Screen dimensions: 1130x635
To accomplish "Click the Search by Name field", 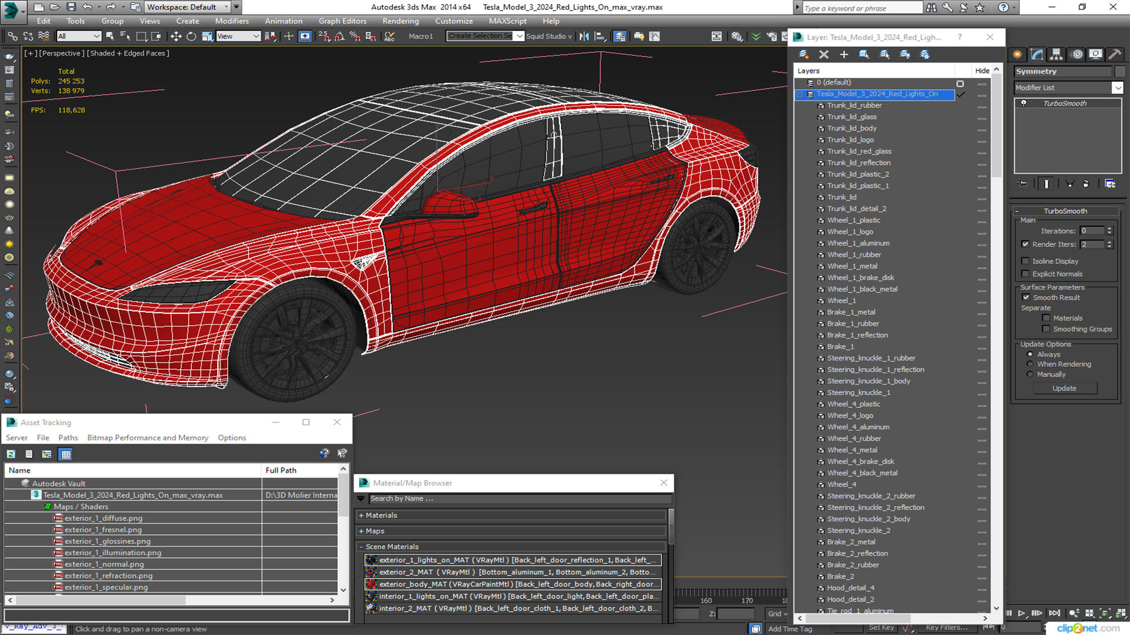I will 520,499.
